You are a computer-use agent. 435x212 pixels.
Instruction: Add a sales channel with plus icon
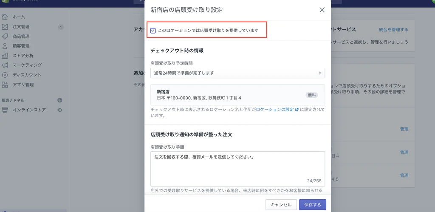point(59,100)
